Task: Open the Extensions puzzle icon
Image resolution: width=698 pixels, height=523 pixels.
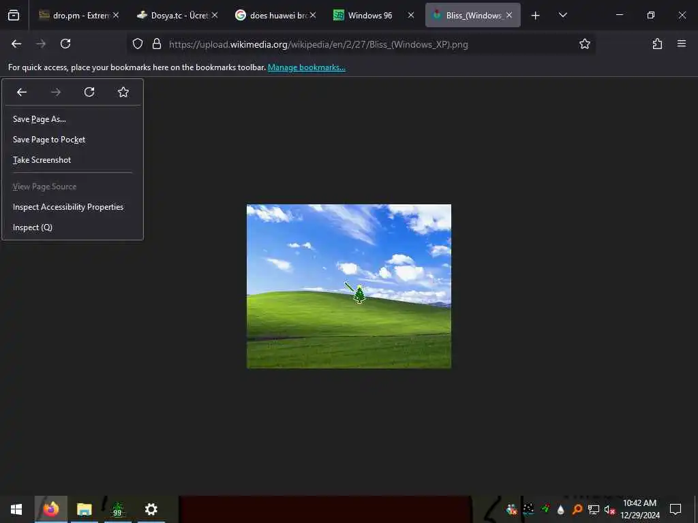Action: click(x=658, y=44)
